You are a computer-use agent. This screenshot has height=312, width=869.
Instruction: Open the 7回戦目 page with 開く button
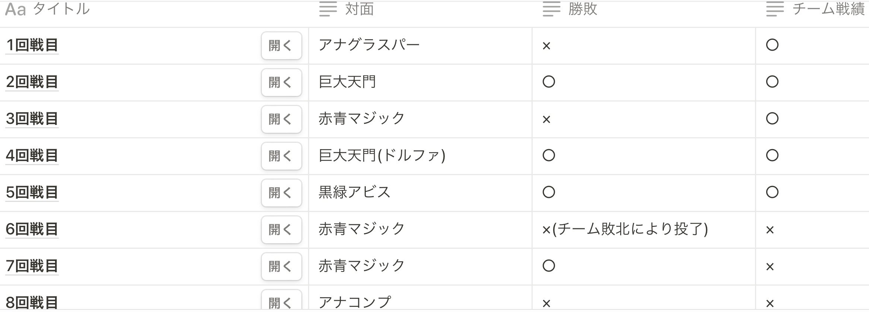pyautogui.click(x=281, y=266)
